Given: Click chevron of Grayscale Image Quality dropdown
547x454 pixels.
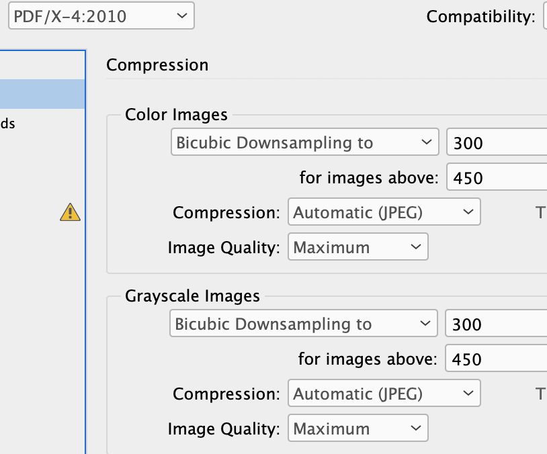Looking at the screenshot, I should pyautogui.click(x=416, y=428).
